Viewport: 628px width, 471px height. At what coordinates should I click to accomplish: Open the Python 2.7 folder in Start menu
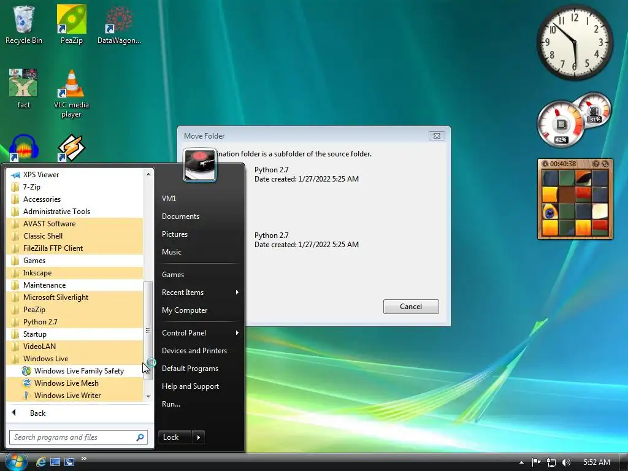(74, 322)
